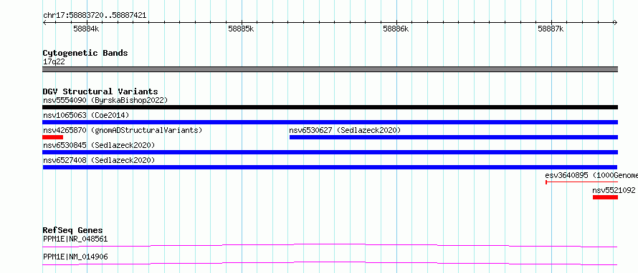The height and width of the screenshot is (273, 638).
Task: Select the DGV Structural Variants track heading
Action: 100,91
